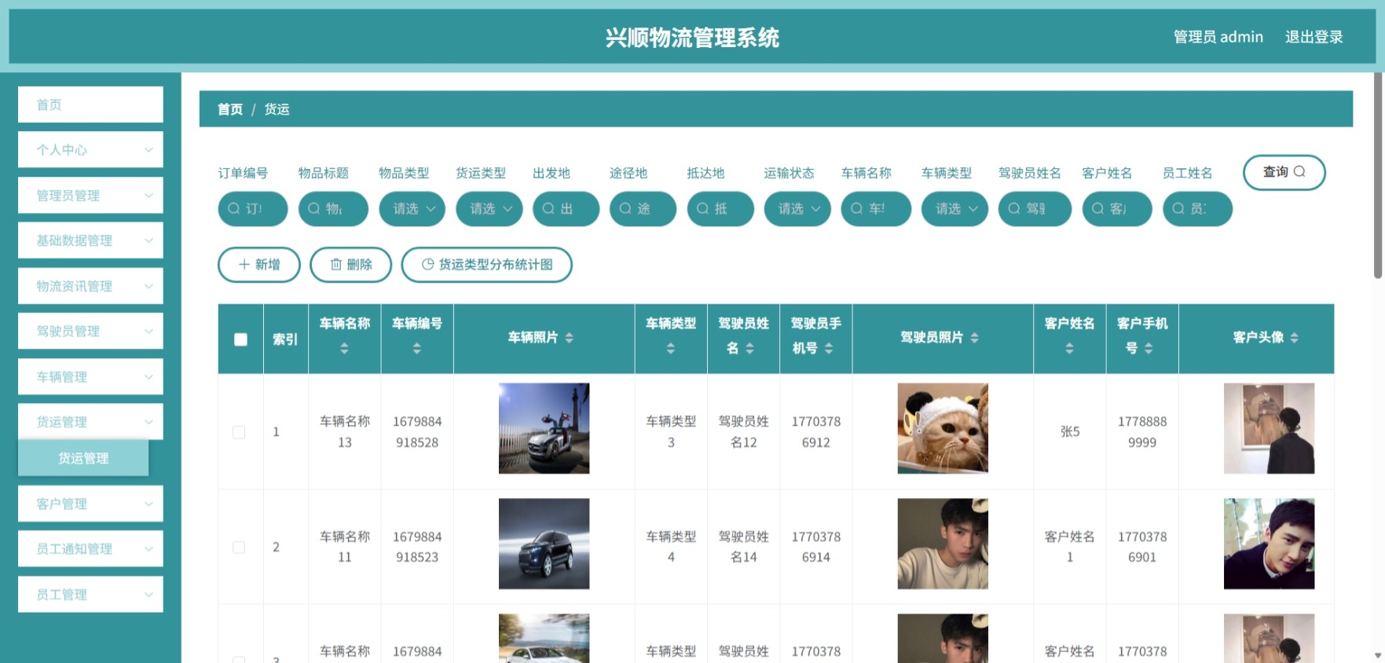Click pie chart icon on 货运类型分布统计图 button
Viewport: 1385px width, 663px height.
pos(428,265)
